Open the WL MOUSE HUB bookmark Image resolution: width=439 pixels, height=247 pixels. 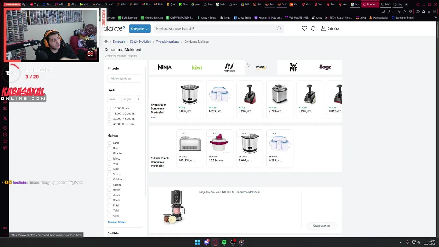click(296, 17)
